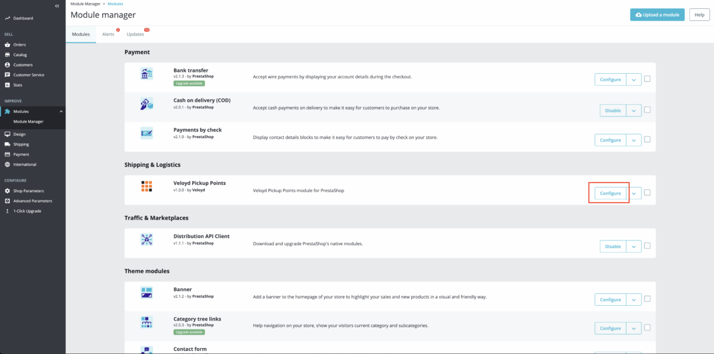The width and height of the screenshot is (714, 354).
Task: Open the Updates tab
Action: (136, 35)
